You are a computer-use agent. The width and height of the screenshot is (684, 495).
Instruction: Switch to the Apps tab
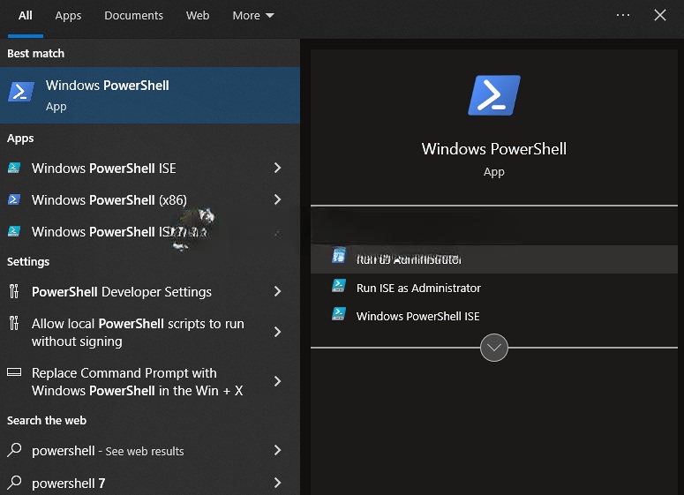(68, 15)
